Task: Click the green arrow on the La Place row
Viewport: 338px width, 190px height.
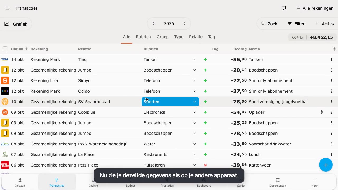Action: coord(205,154)
